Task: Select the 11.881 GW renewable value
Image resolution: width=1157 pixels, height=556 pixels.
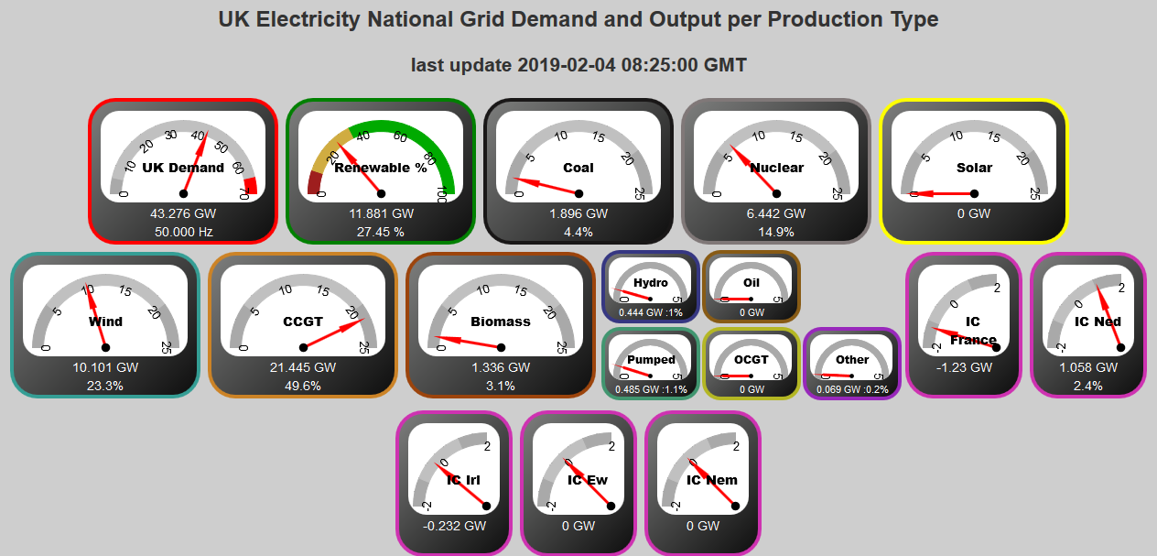Action: pos(381,213)
